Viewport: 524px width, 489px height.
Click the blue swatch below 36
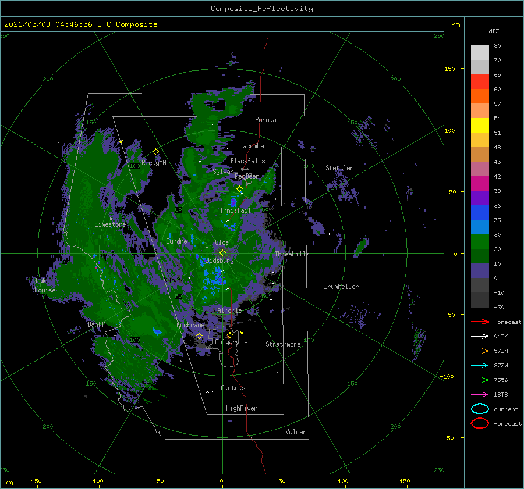point(480,212)
